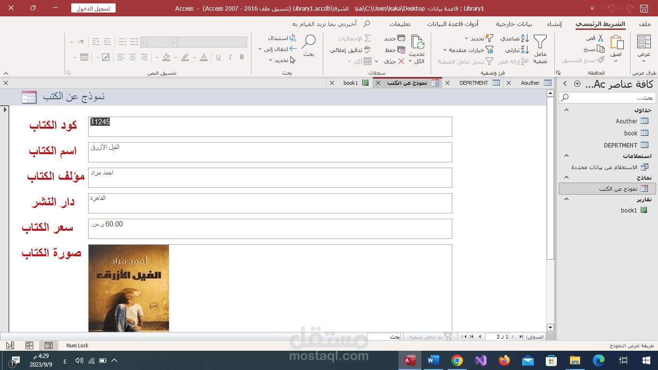Click the text highlight color icon

point(185,57)
